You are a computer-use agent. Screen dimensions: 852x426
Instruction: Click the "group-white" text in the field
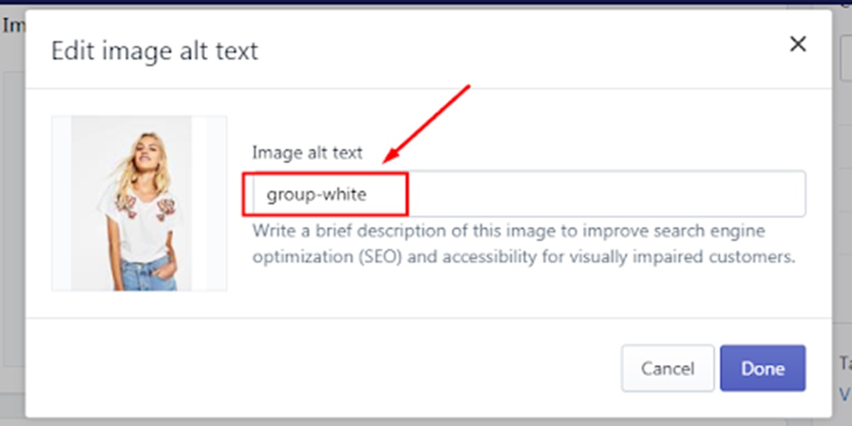[317, 195]
